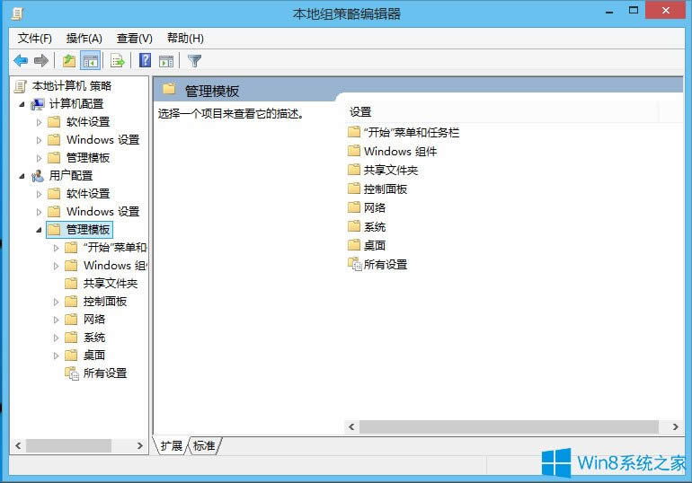Expand the 网络 node in left tree

56,320
